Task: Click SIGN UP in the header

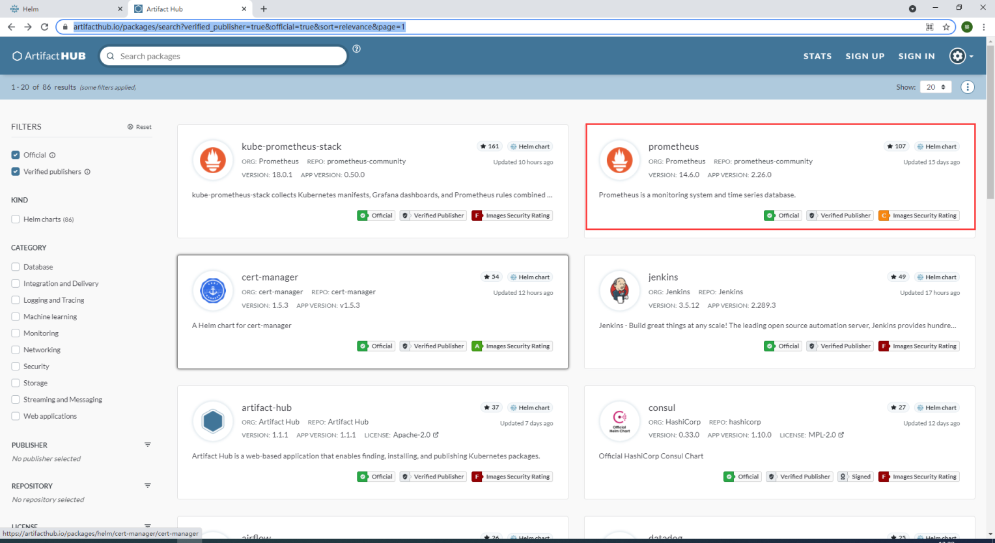Action: pyautogui.click(x=865, y=56)
